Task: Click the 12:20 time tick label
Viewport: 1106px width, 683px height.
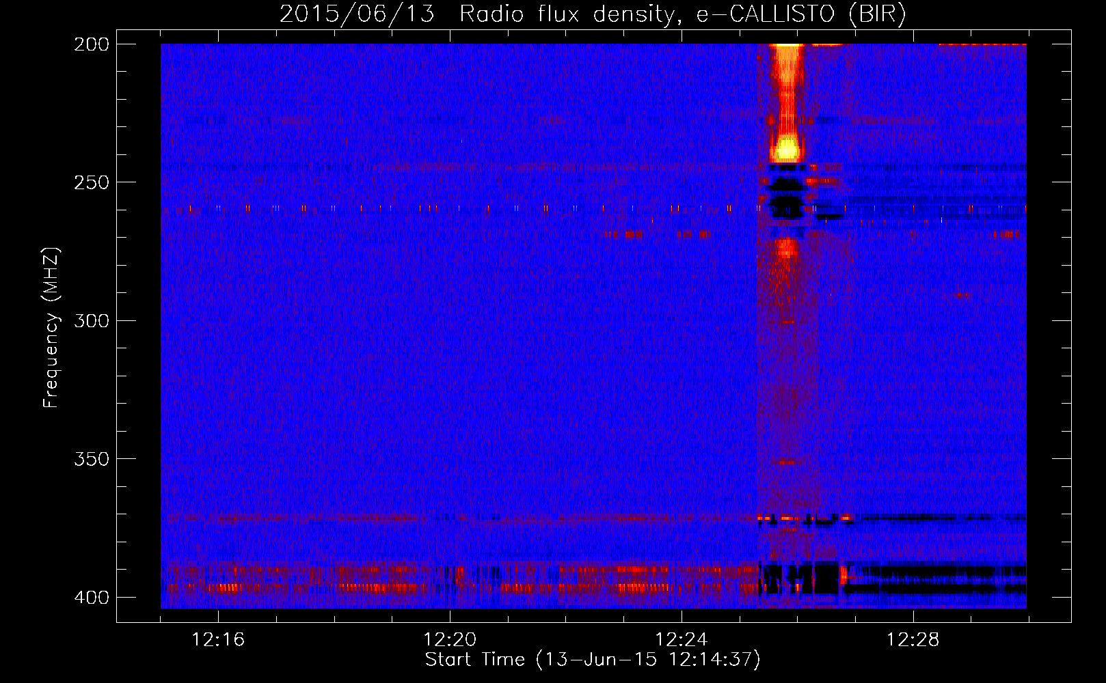Action: [450, 640]
